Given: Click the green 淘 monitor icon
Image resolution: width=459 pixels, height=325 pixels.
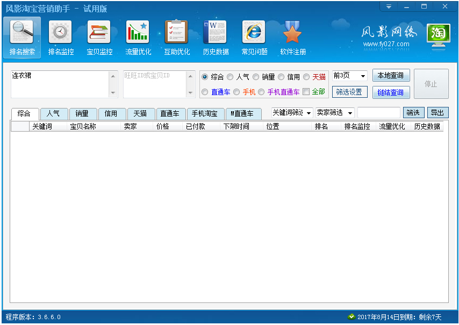Looking at the screenshot, I should [438, 37].
